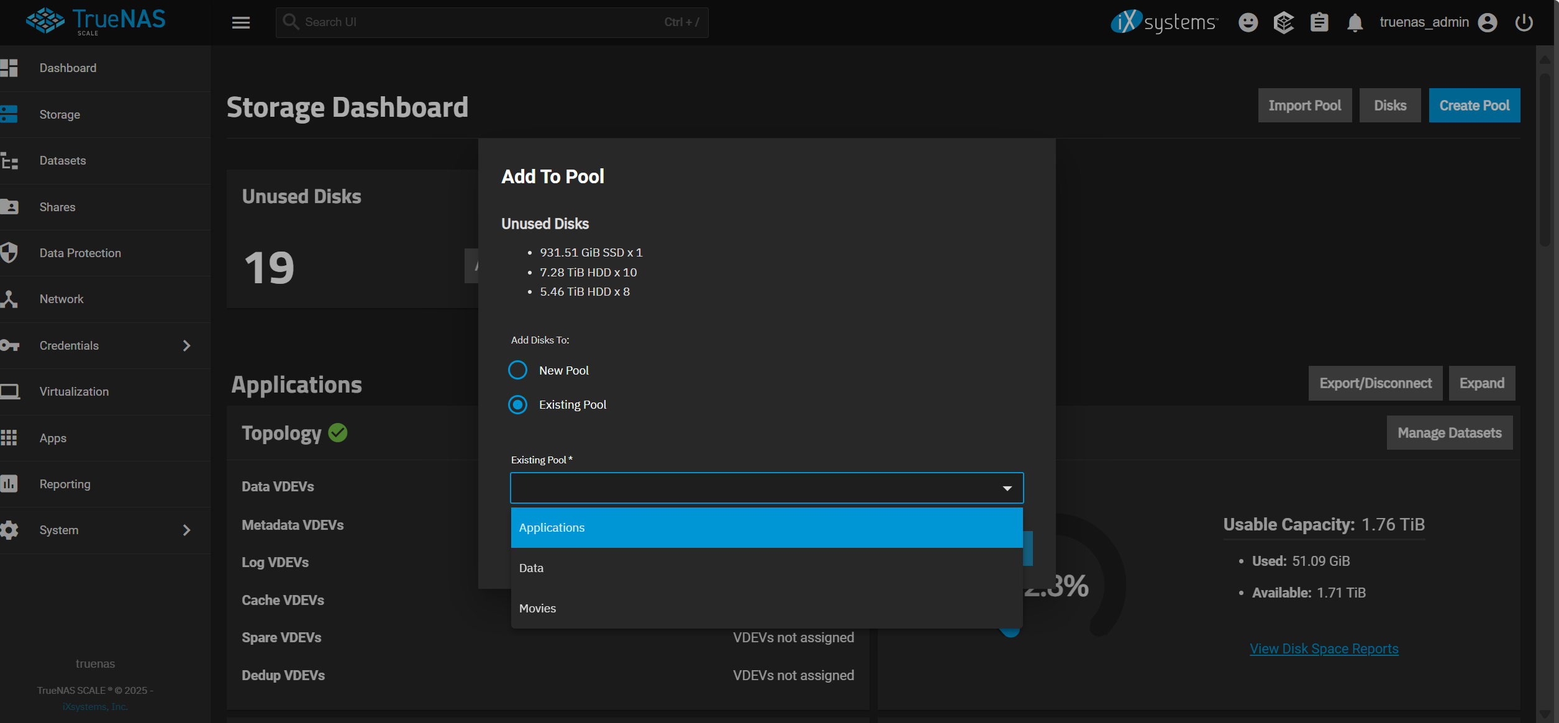
Task: Click the feedback smiley face icon
Action: pos(1248,22)
